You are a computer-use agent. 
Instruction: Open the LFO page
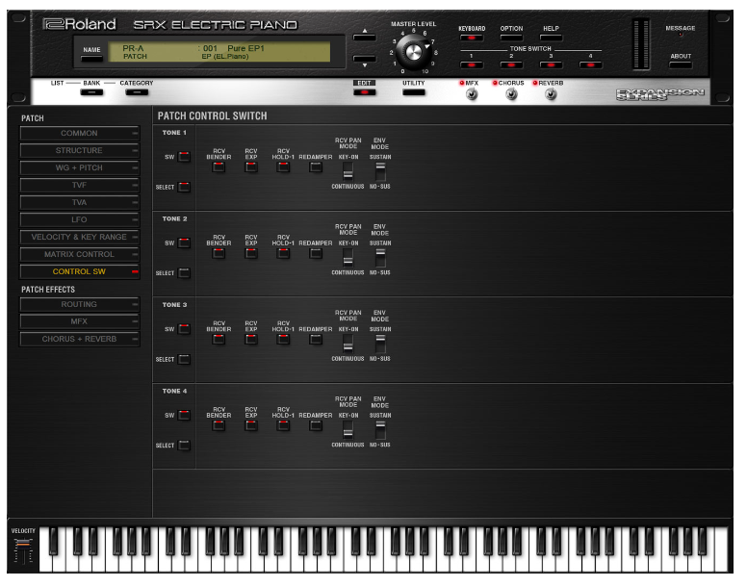(x=80, y=219)
